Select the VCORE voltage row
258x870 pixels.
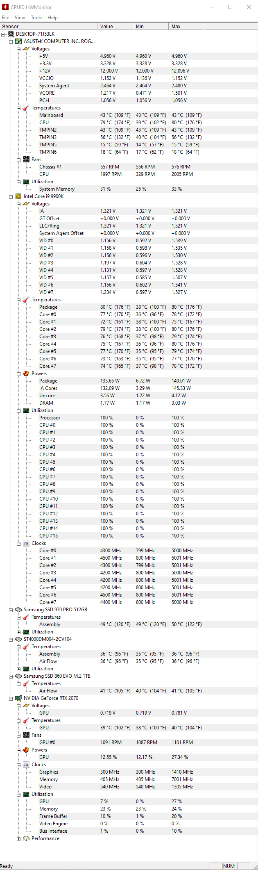[47, 93]
